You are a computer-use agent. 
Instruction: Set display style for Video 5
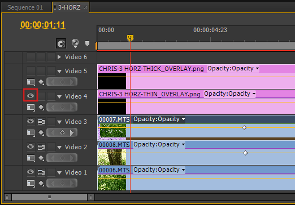pos(31,82)
